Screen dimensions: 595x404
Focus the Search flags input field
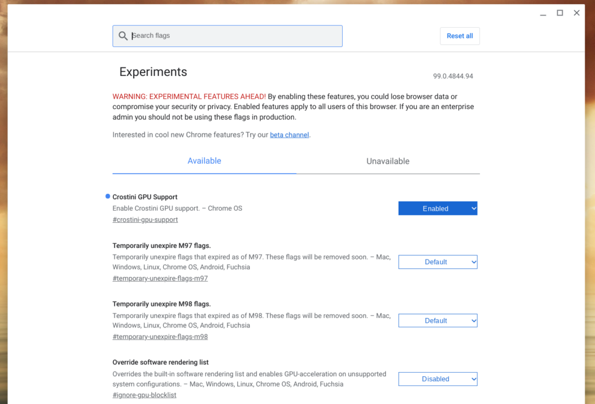[x=227, y=36]
